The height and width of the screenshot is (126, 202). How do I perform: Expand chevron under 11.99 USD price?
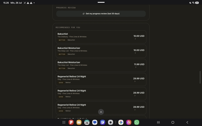click(x=136, y=67)
